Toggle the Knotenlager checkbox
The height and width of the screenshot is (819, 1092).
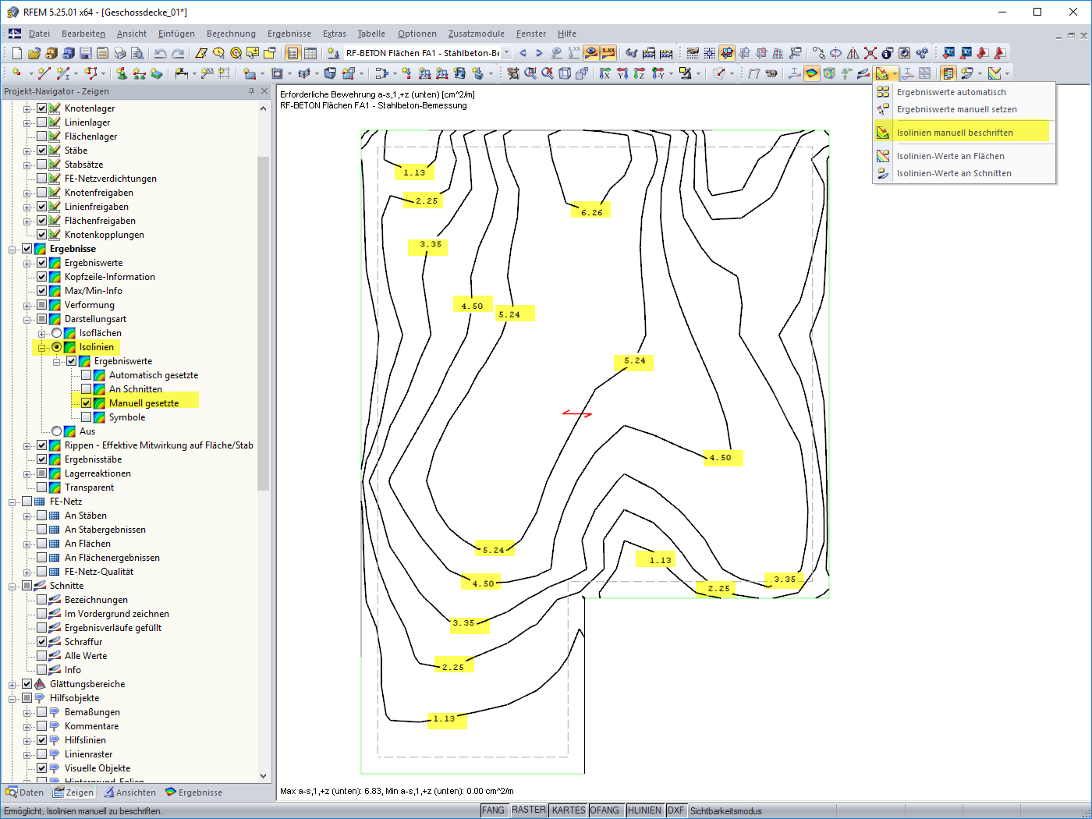coord(42,108)
